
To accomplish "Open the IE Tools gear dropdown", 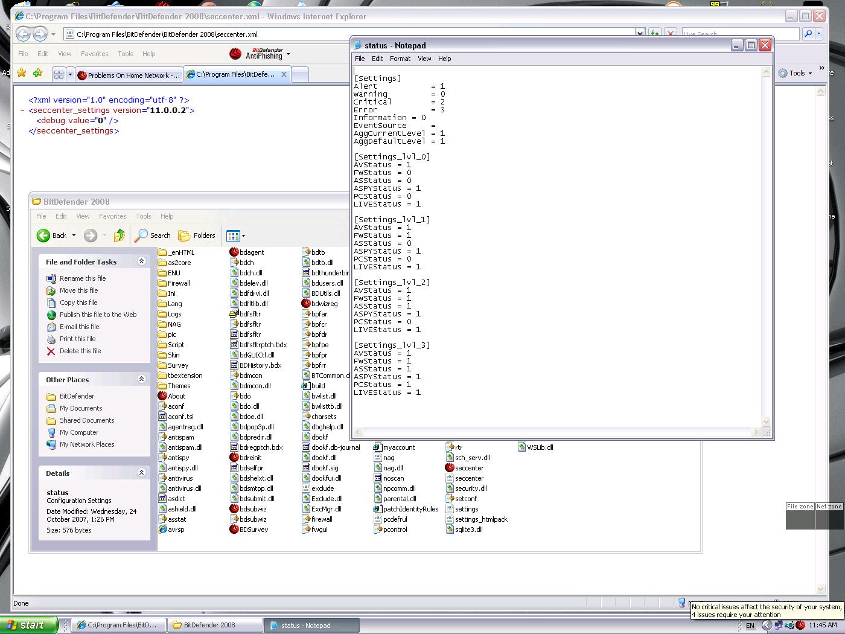I will pos(796,73).
